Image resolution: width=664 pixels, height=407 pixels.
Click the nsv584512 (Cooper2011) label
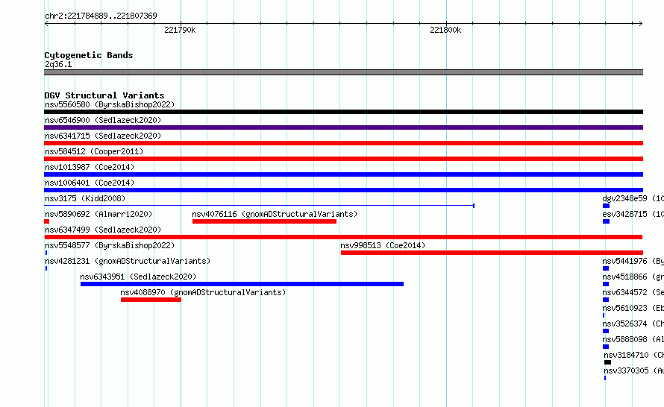tap(94, 151)
